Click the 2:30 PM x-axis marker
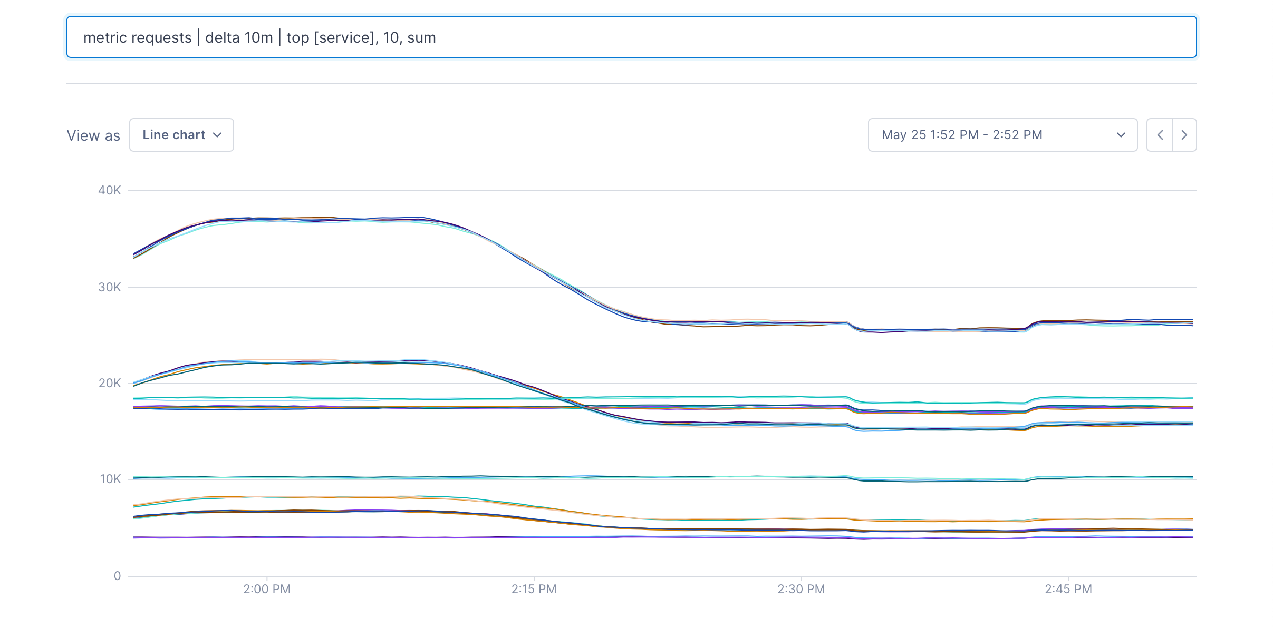 (x=801, y=589)
